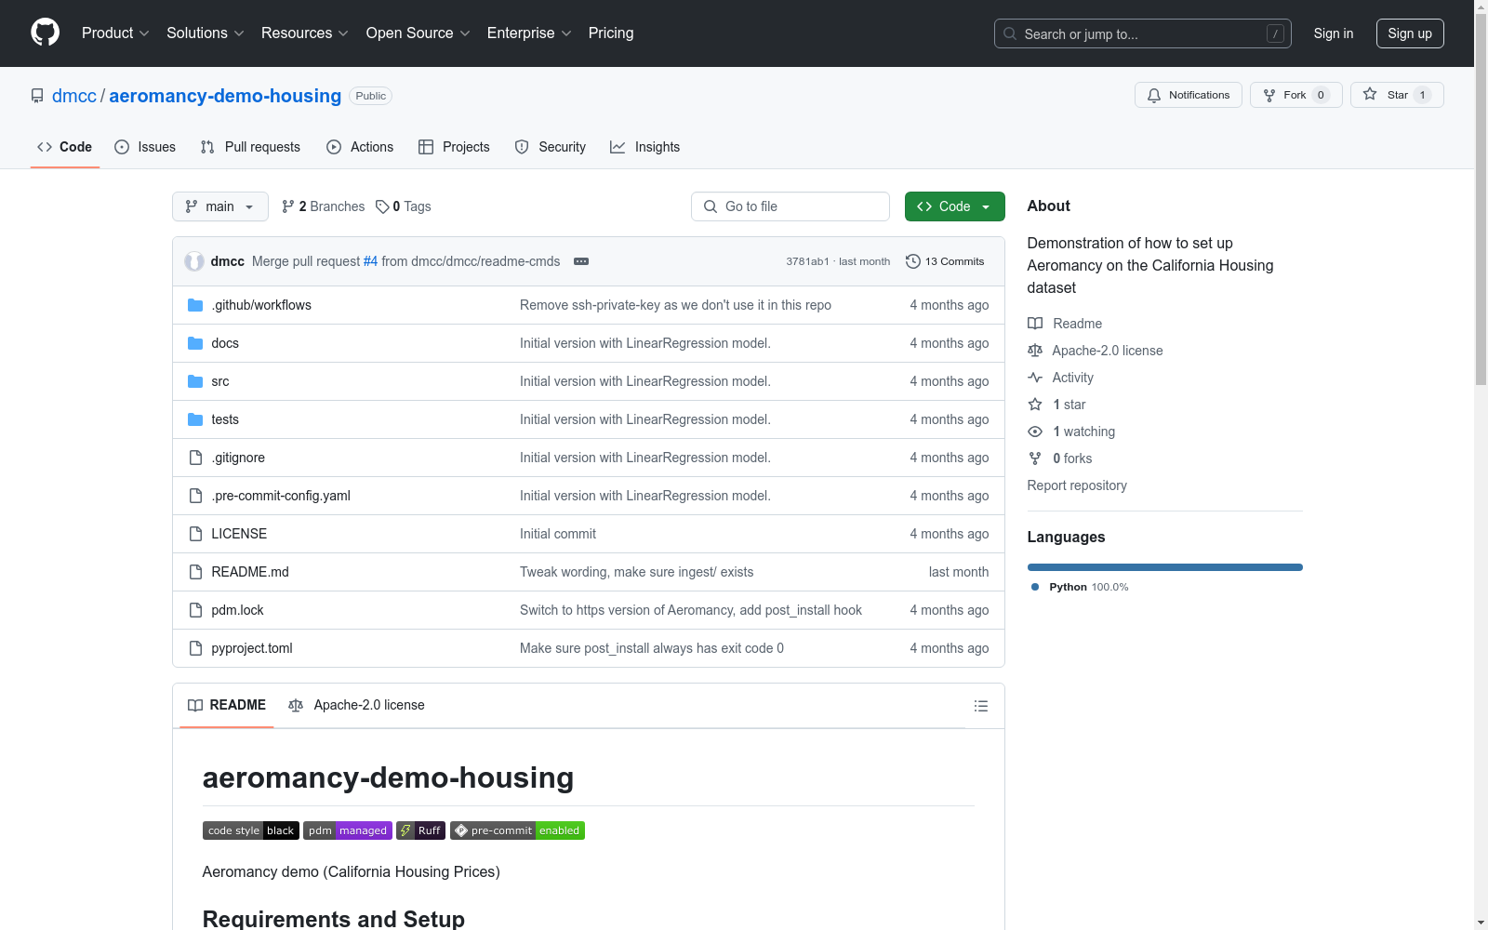Switch to the Insights tab
Image resolution: width=1488 pixels, height=930 pixels.
pos(645,147)
